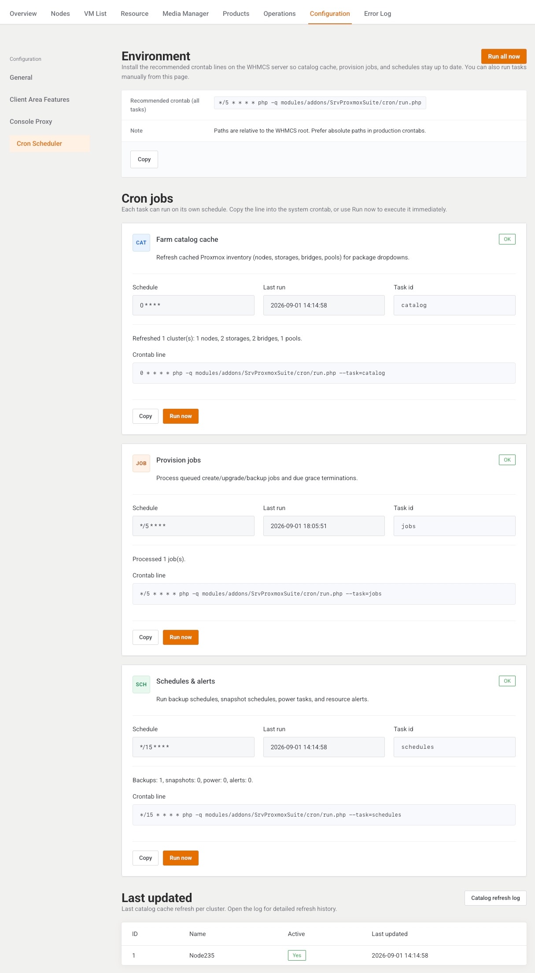Click the OK status badge on Schedules & alerts
535x973 pixels.
click(507, 681)
